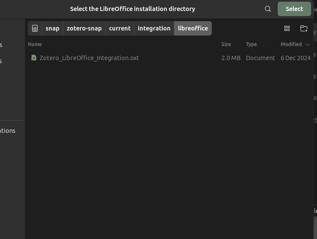Create a new folder icon
Screen dimensions: 317x239
tap(303, 28)
